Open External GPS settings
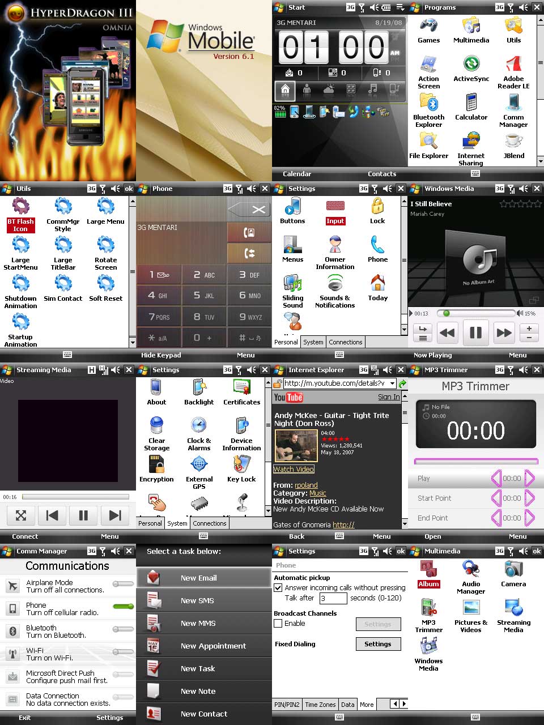The height and width of the screenshot is (725, 544). click(x=199, y=473)
